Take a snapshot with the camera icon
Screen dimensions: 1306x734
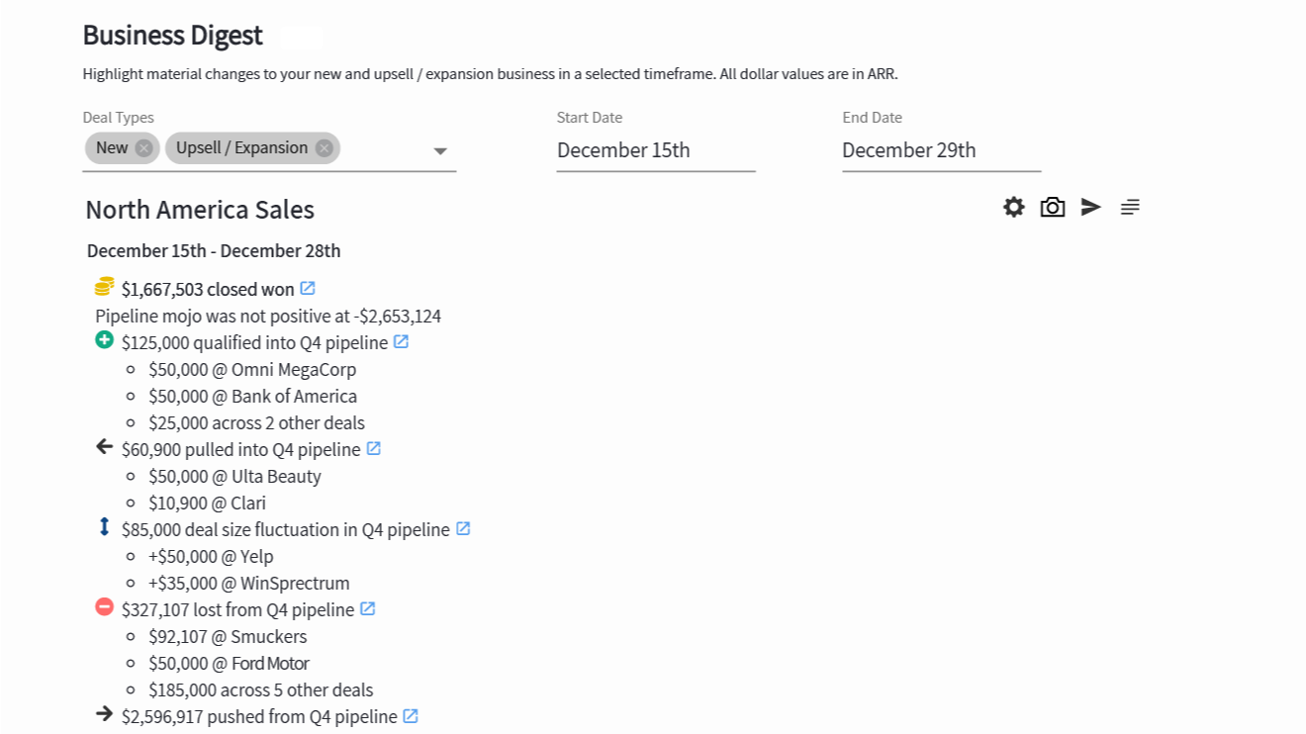pyautogui.click(x=1053, y=207)
